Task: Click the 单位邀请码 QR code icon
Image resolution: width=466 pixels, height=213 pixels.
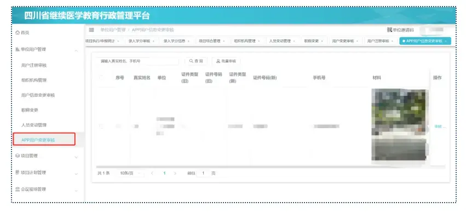Action: pos(389,30)
